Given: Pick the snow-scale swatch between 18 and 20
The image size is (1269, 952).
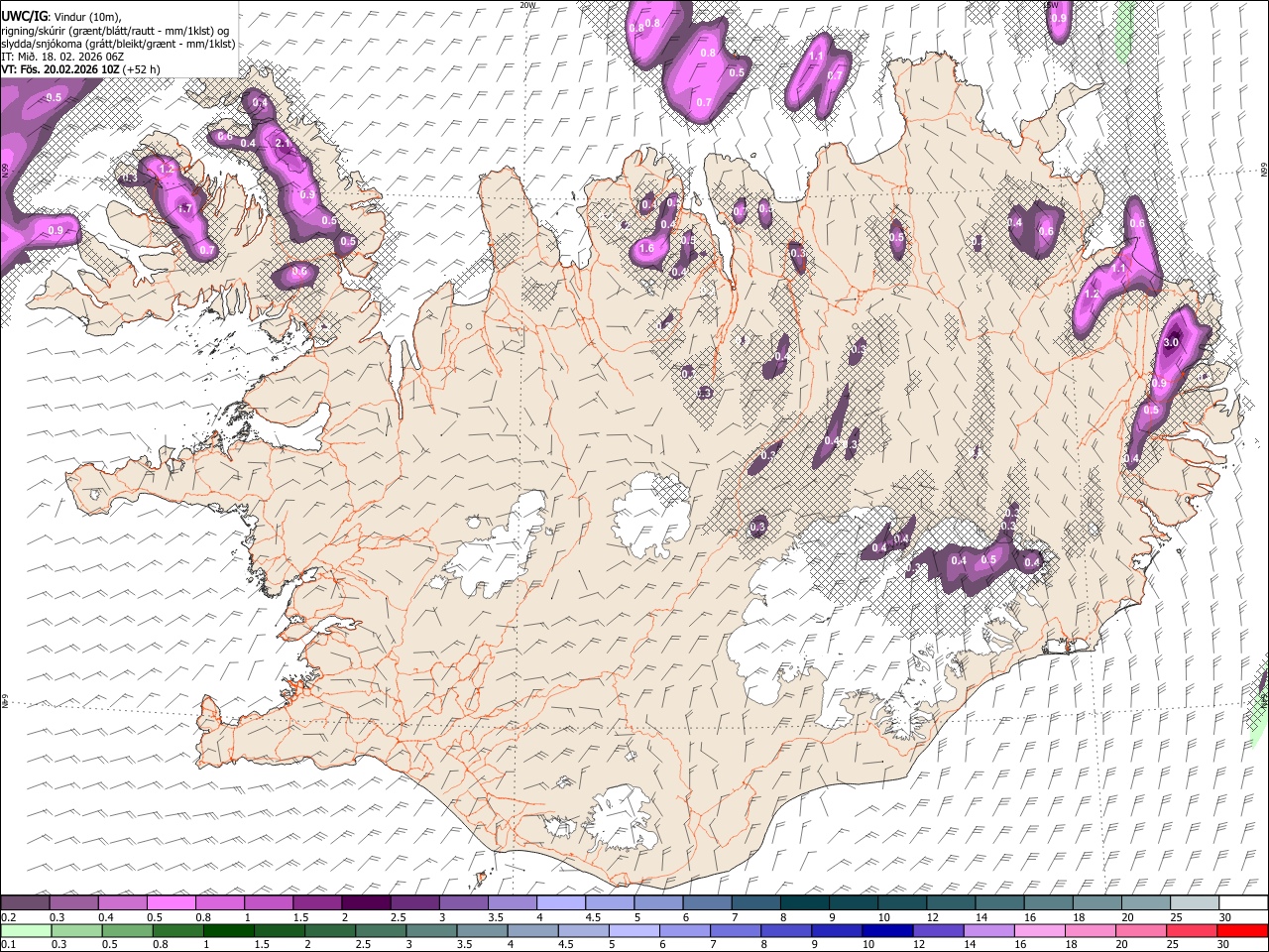Looking at the screenshot, I should pyautogui.click(x=1097, y=903).
